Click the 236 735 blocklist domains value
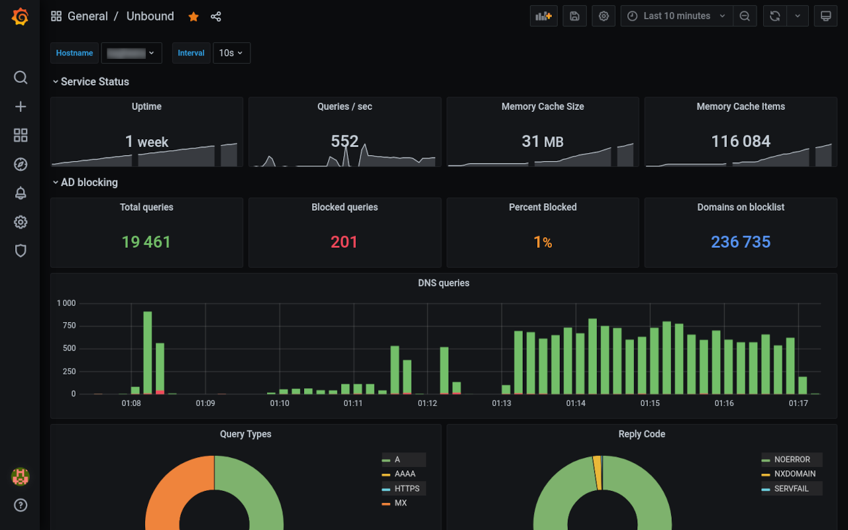The width and height of the screenshot is (848, 530). pyautogui.click(x=741, y=242)
